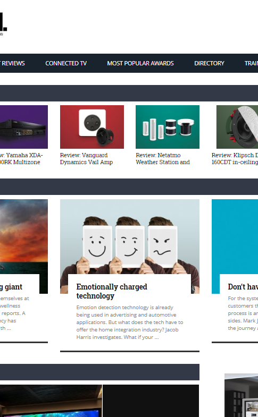
Task: Click the sunset sky article image
Action: click(24, 237)
